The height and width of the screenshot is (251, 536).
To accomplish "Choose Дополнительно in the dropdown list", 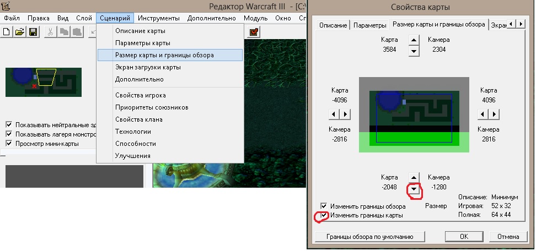I will [170, 79].
